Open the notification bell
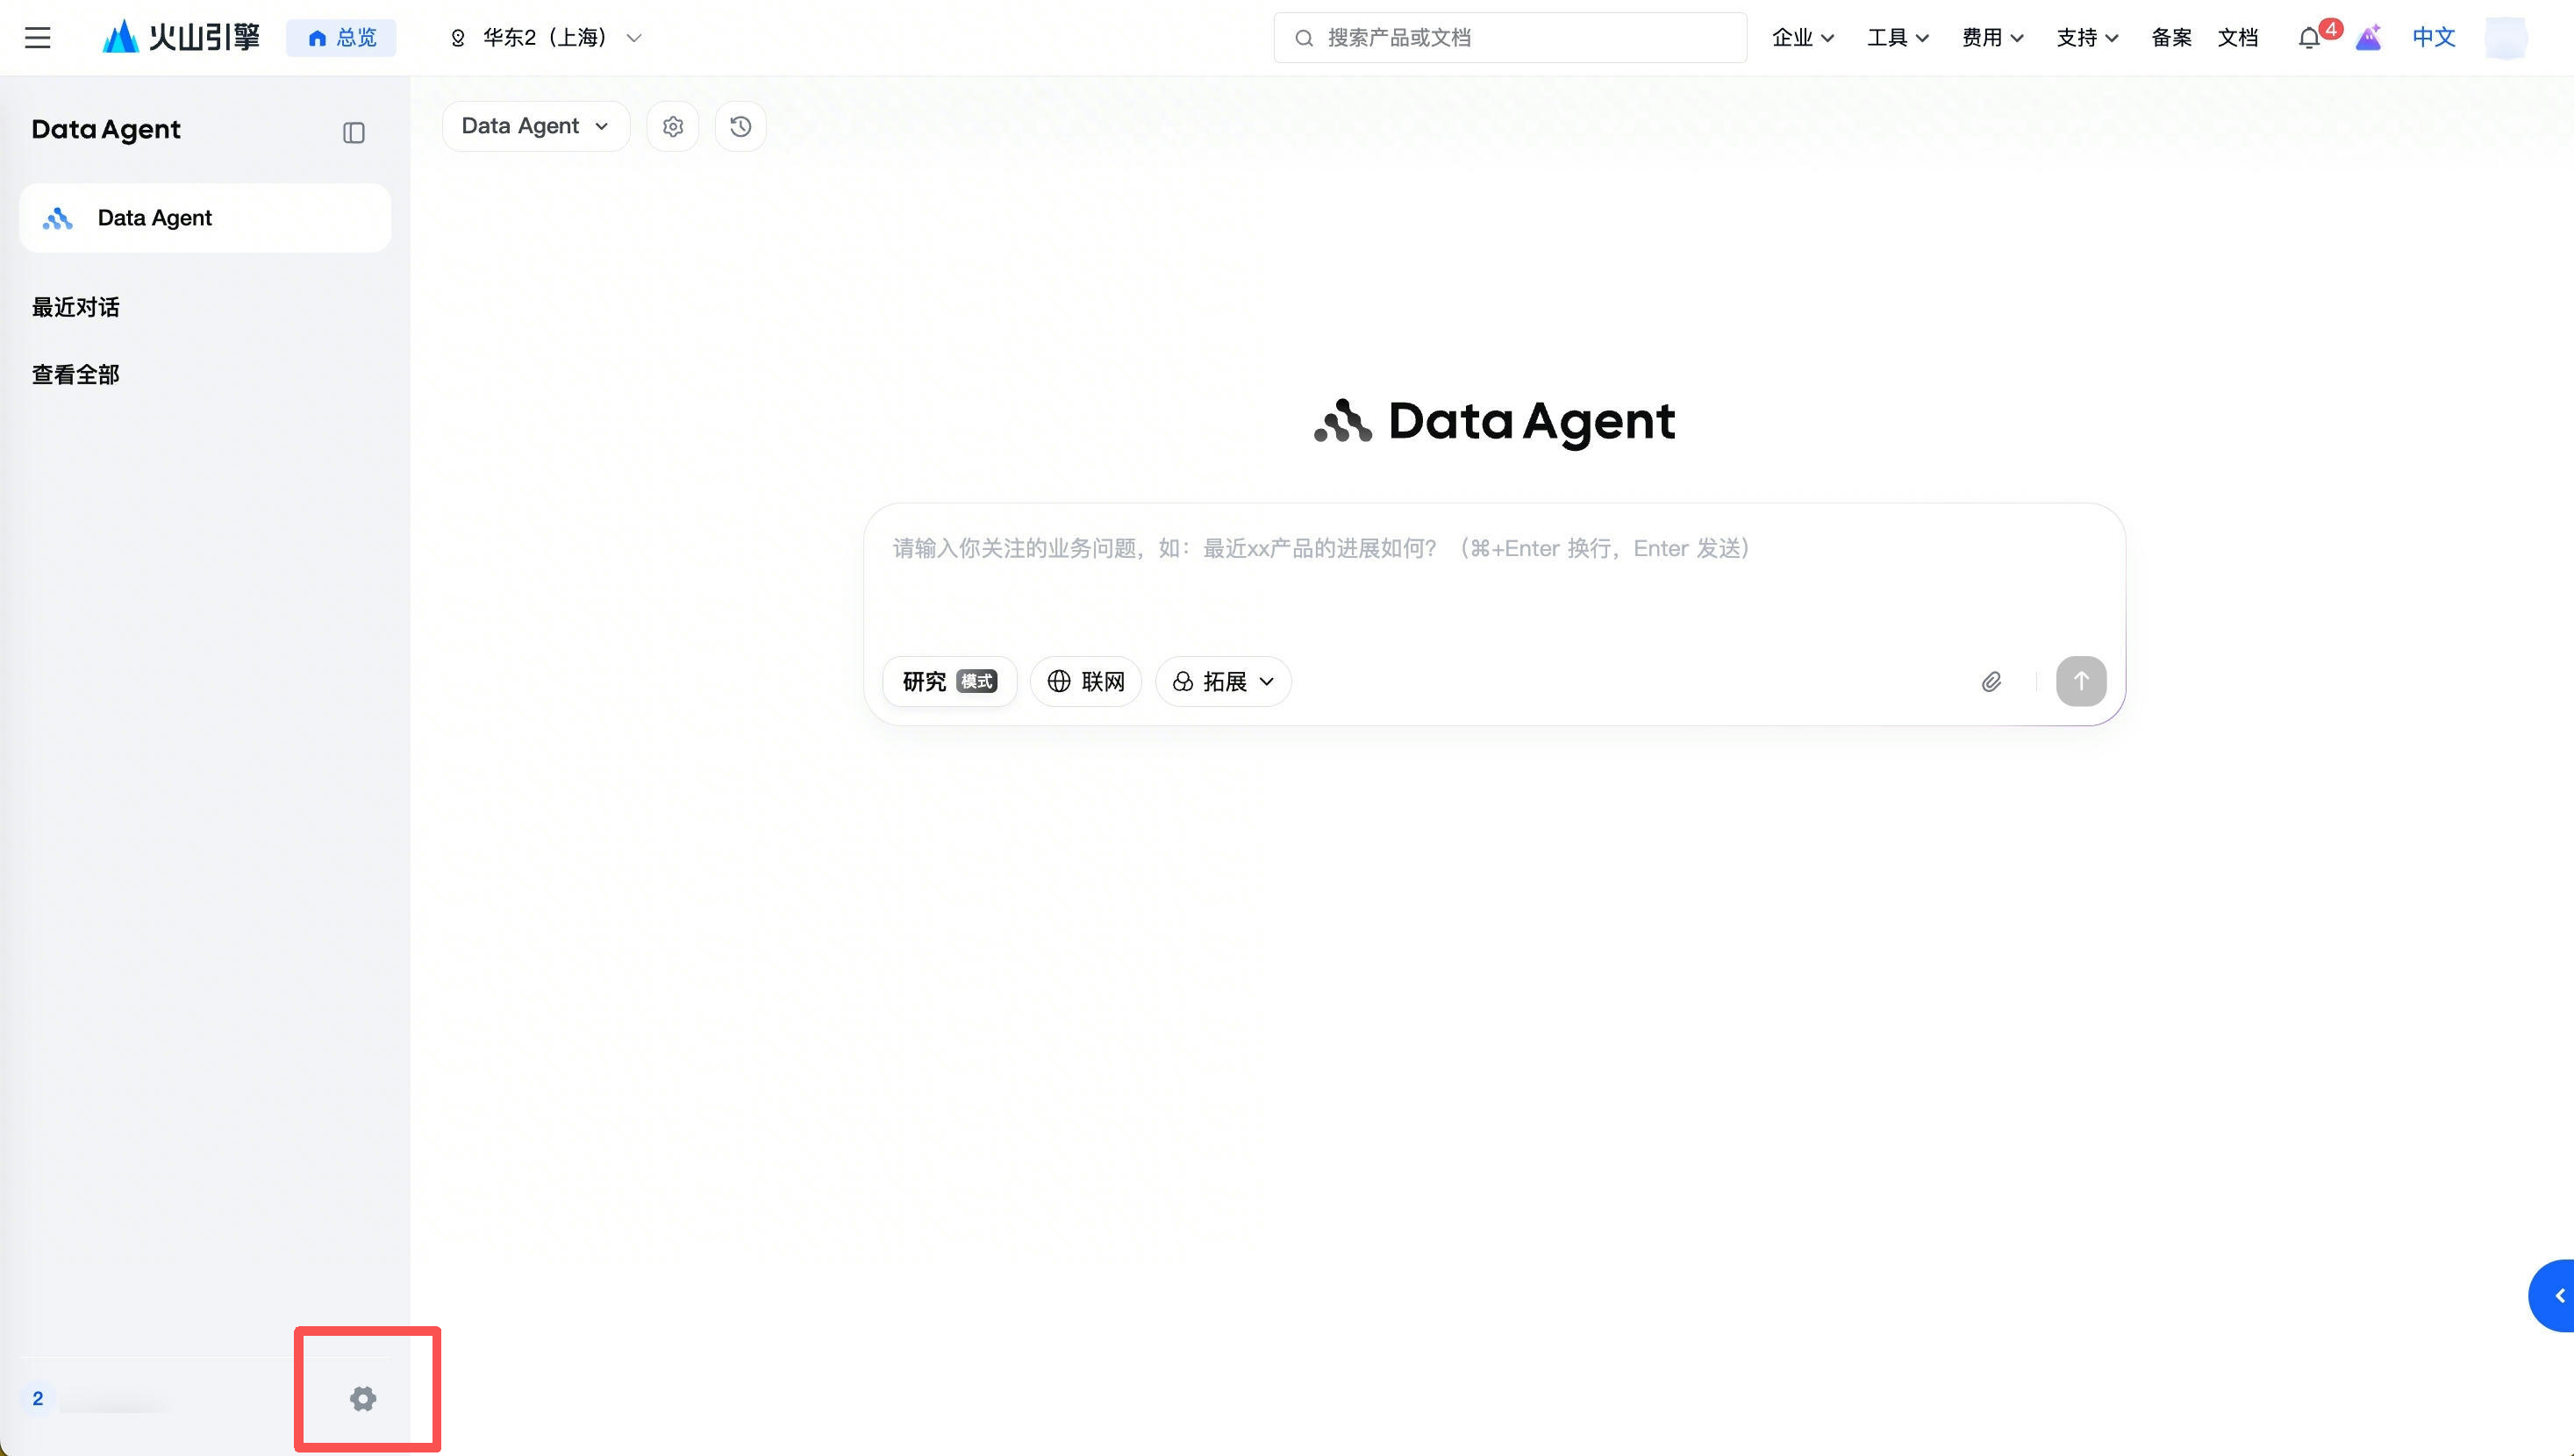 (2308, 39)
